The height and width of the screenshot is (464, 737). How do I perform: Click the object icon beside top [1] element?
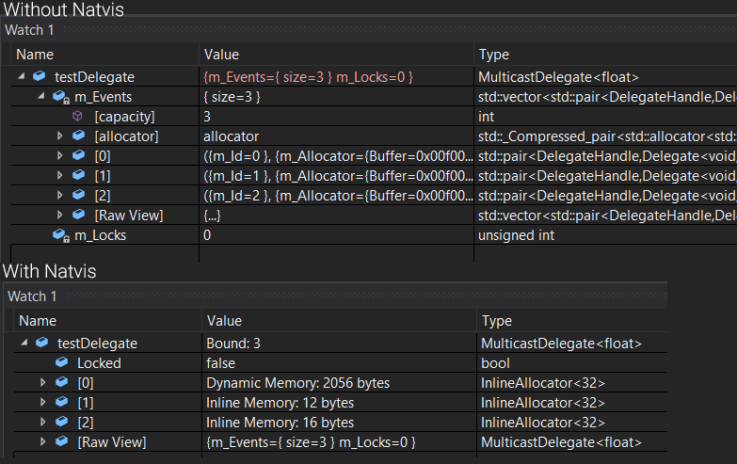(79, 175)
